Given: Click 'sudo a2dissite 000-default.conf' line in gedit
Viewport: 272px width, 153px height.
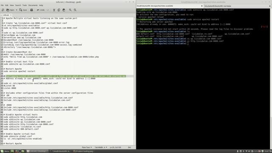Looking at the screenshot, I should pos(21,129).
